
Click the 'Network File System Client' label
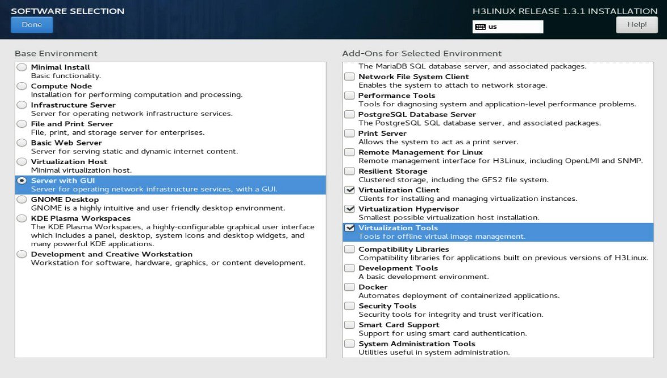tap(413, 76)
